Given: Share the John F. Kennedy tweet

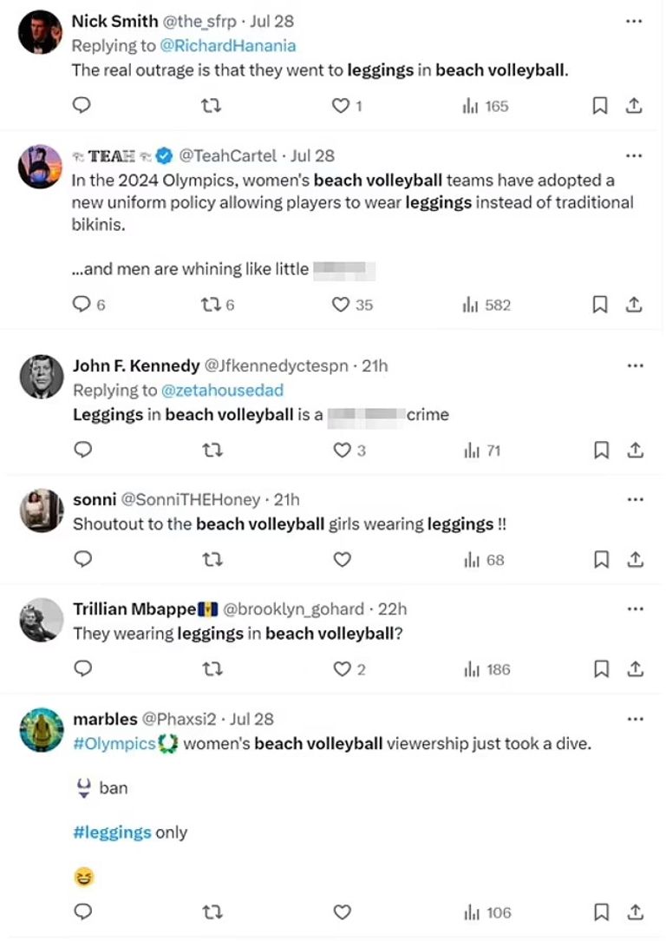Looking at the screenshot, I should coord(634,451).
